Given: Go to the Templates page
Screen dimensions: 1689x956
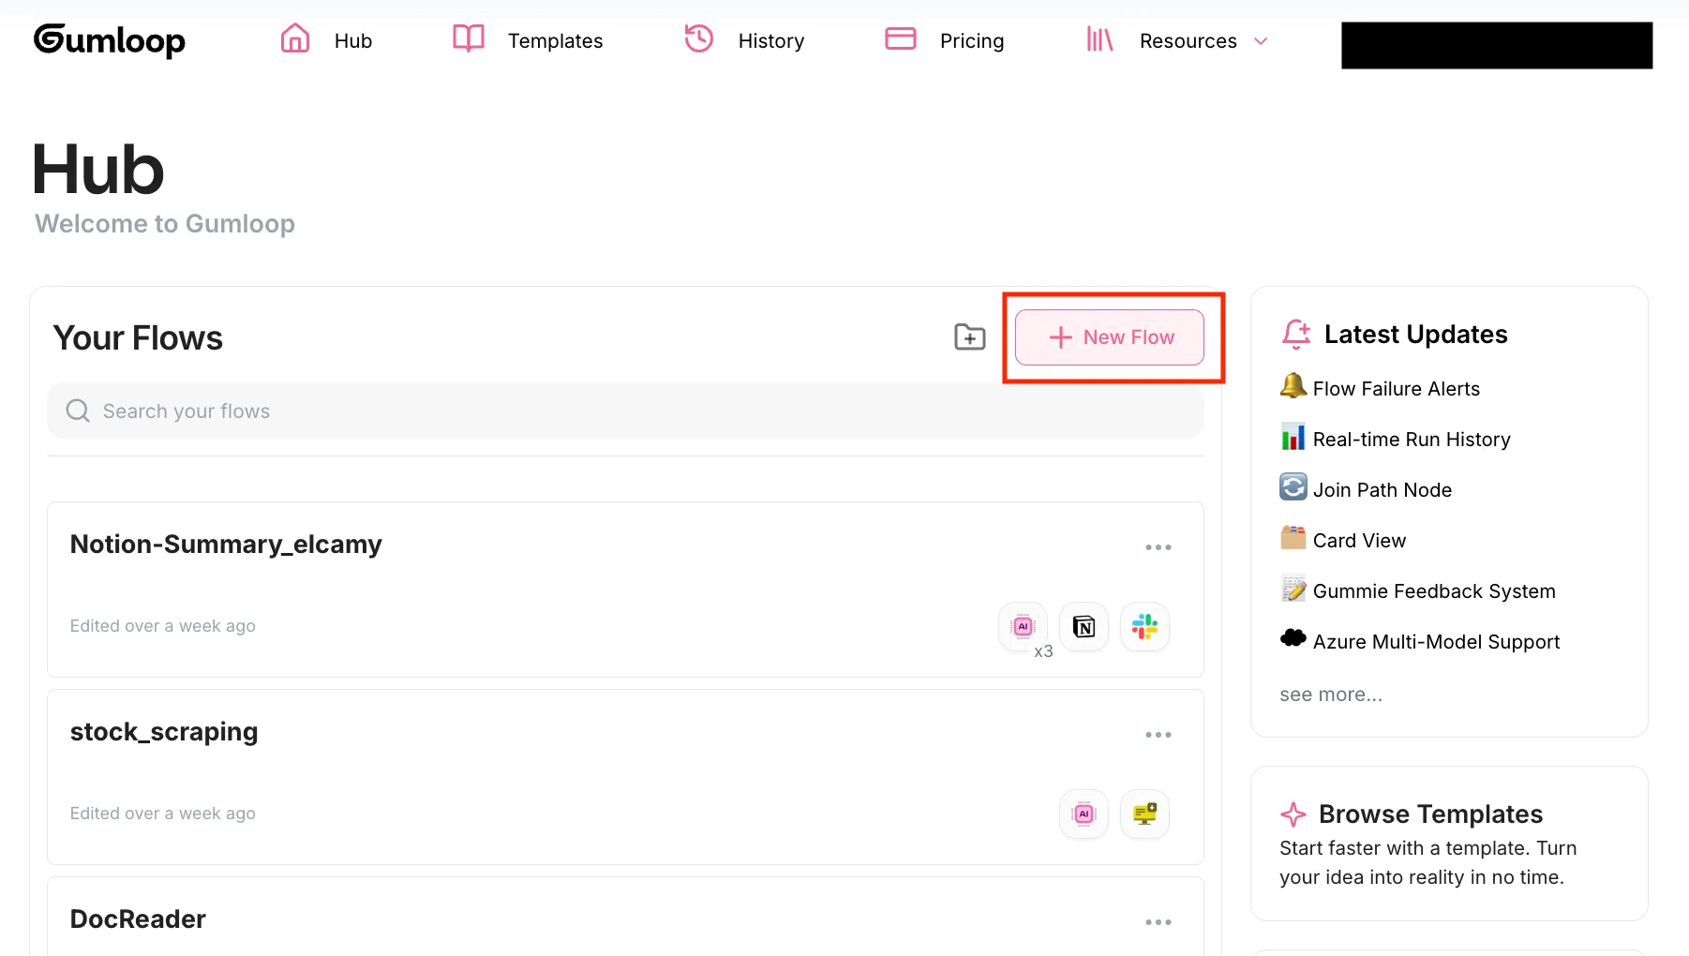Looking at the screenshot, I should point(554,41).
